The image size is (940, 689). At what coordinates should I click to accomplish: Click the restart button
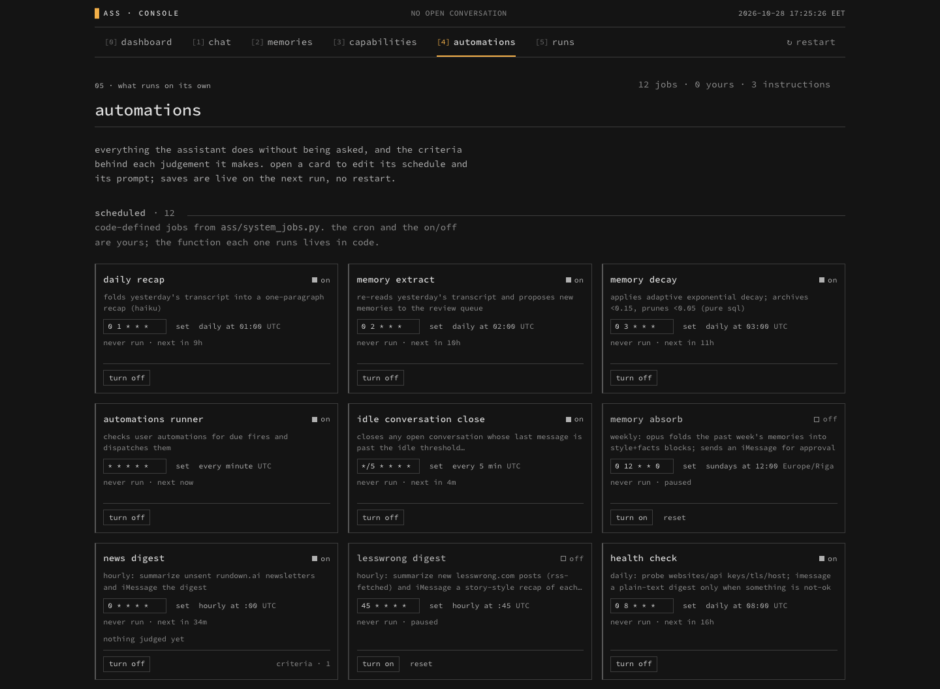tap(811, 42)
